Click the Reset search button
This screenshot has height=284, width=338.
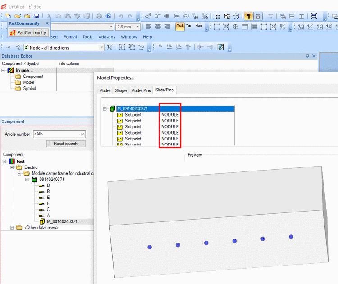click(x=66, y=144)
